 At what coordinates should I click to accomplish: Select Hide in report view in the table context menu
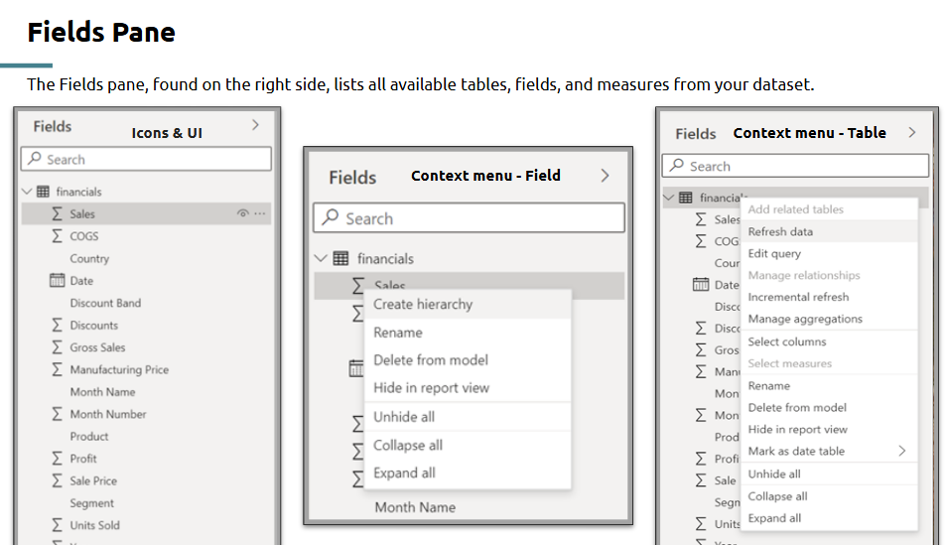(829, 429)
